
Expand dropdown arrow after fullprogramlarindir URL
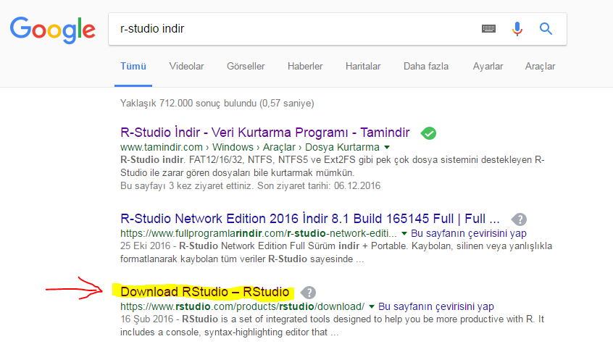pos(404,234)
